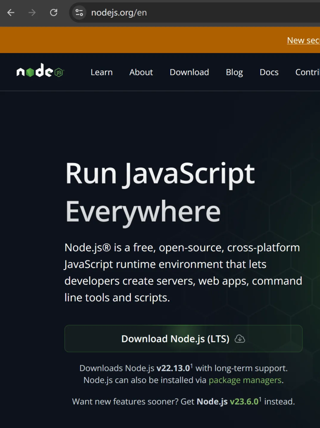Reload the page with the refresh icon
Image resolution: width=320 pixels, height=428 pixels.
point(54,13)
